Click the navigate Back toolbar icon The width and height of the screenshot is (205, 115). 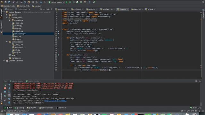tap(41, 2)
